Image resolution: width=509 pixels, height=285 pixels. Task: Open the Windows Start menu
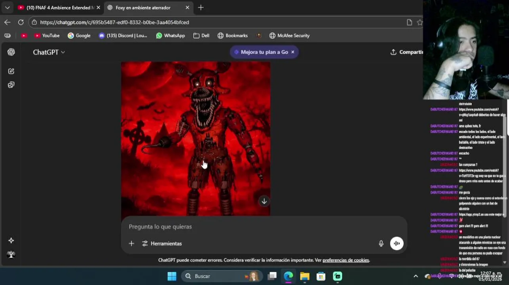(x=172, y=276)
